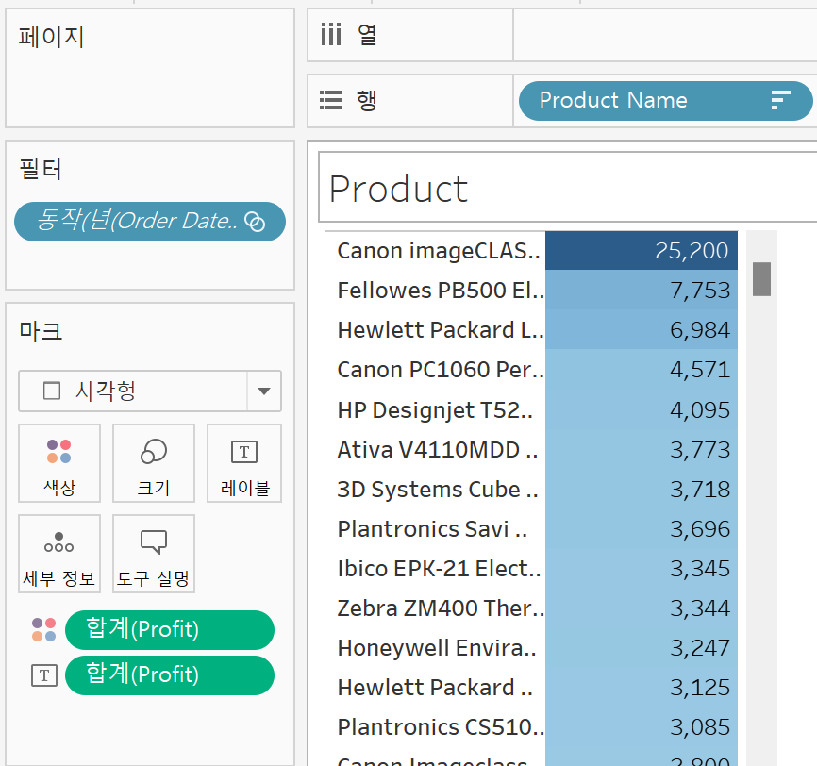Open the 사각형 mark type dropdown
The height and width of the screenshot is (766, 817).
pyautogui.click(x=150, y=391)
